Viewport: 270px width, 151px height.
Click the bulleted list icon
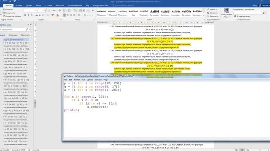[x=65, y=10]
